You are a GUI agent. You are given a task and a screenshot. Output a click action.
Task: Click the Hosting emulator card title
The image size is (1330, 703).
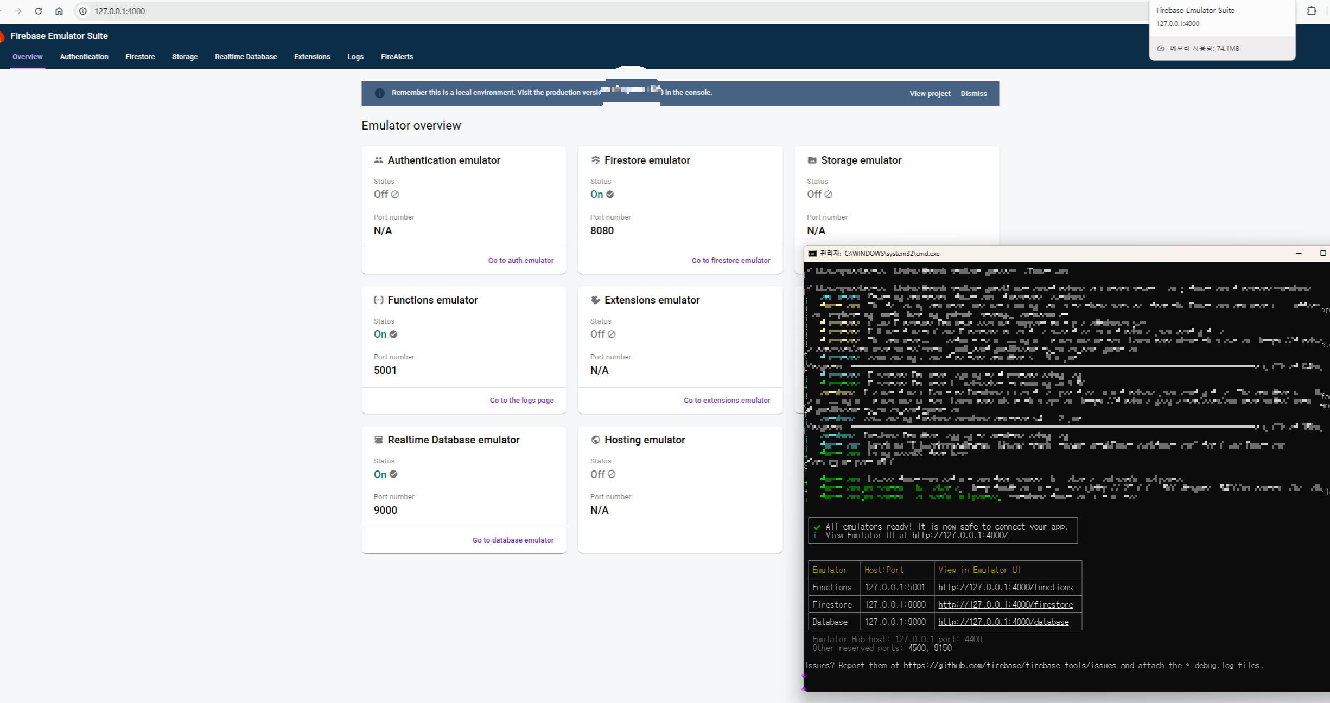click(645, 440)
